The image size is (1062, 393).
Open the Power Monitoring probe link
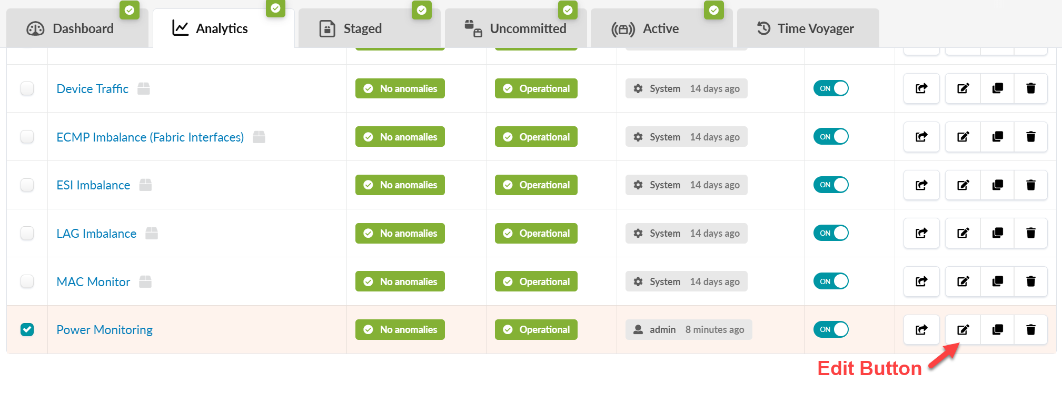point(104,330)
